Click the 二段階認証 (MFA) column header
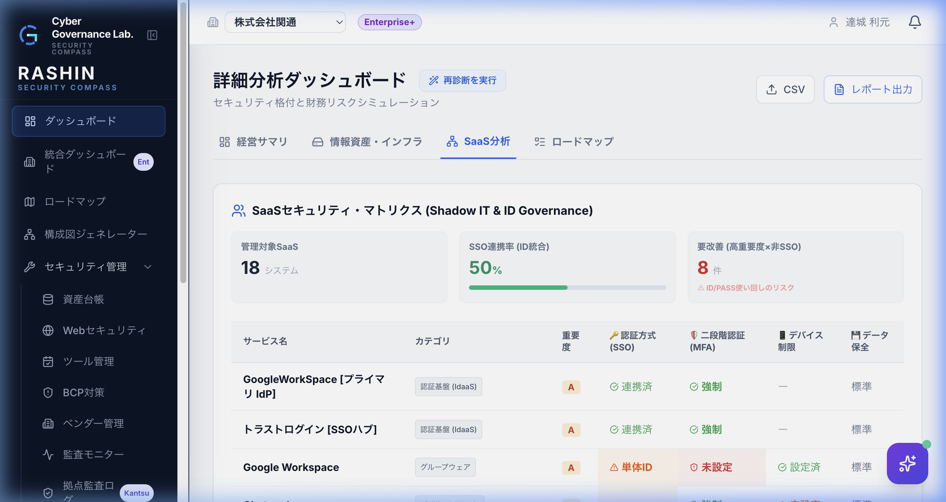This screenshot has height=502, width=946. (x=717, y=341)
